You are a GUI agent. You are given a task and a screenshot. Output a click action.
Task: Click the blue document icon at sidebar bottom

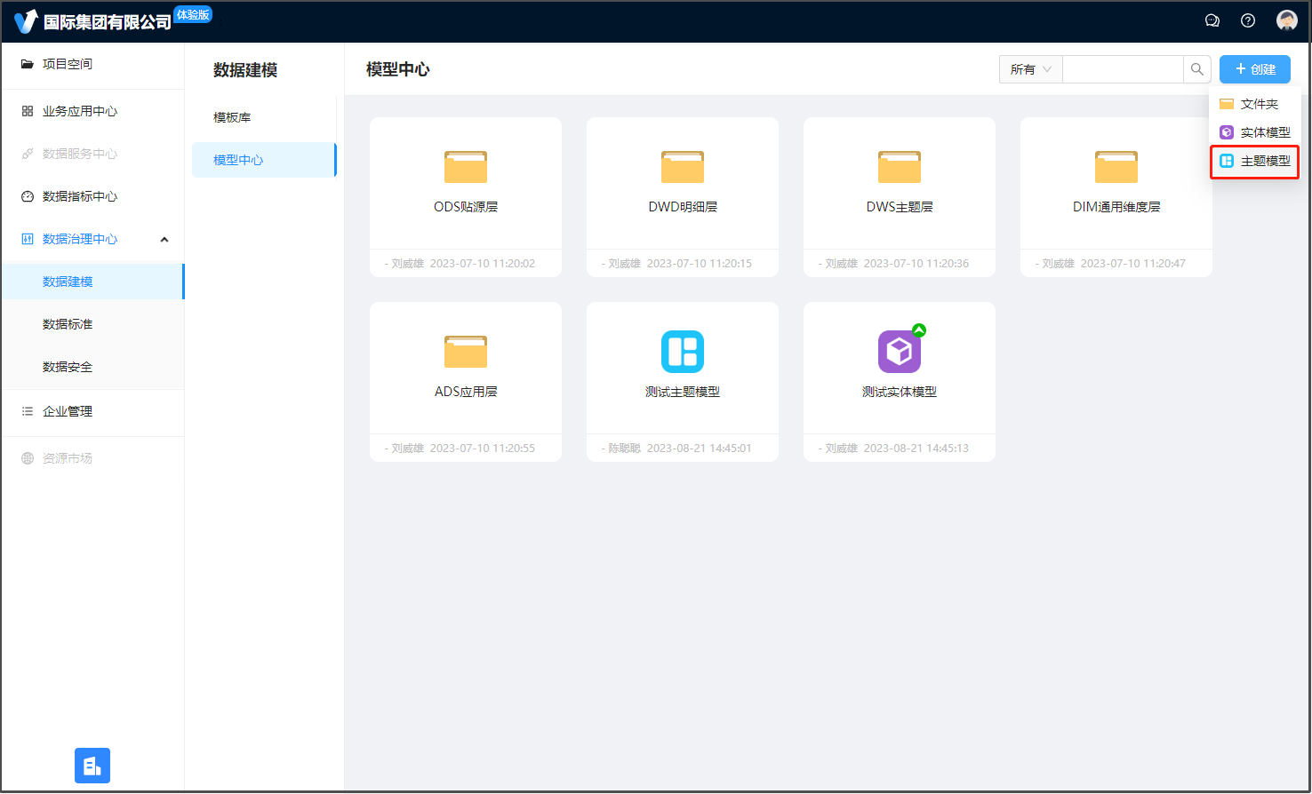coord(92,766)
